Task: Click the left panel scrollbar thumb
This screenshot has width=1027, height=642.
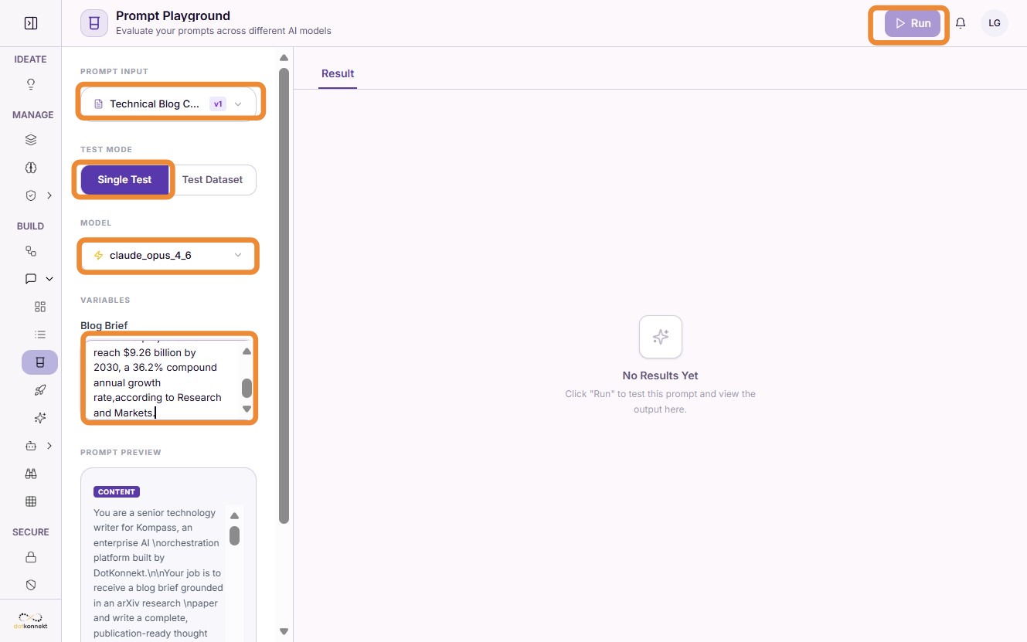Action: click(x=284, y=296)
